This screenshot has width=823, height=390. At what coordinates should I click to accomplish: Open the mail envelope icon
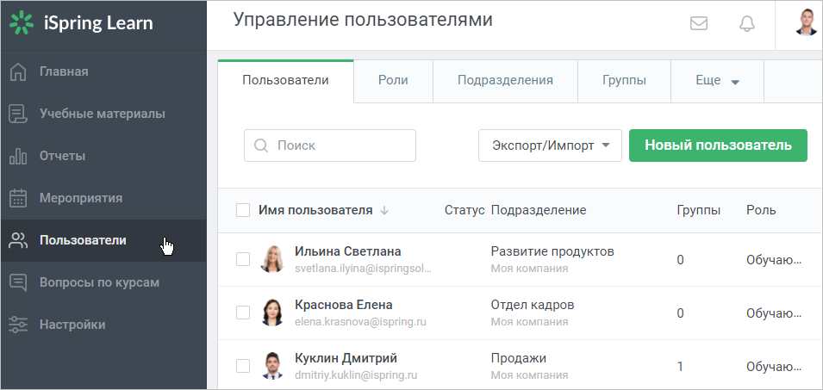click(x=699, y=23)
